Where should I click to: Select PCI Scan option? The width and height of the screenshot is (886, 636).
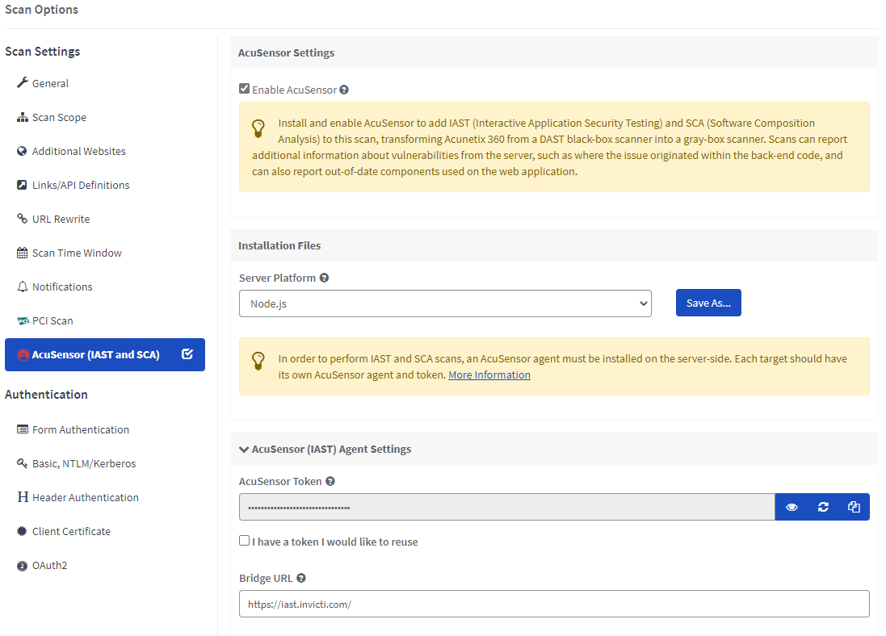click(52, 320)
